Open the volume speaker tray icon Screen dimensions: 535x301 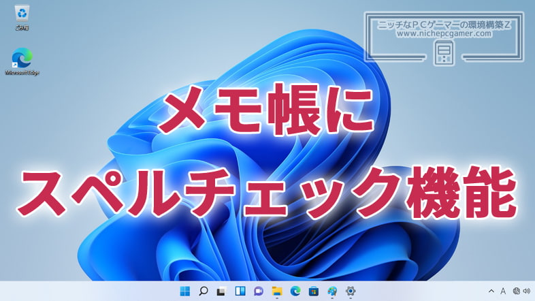(526, 291)
